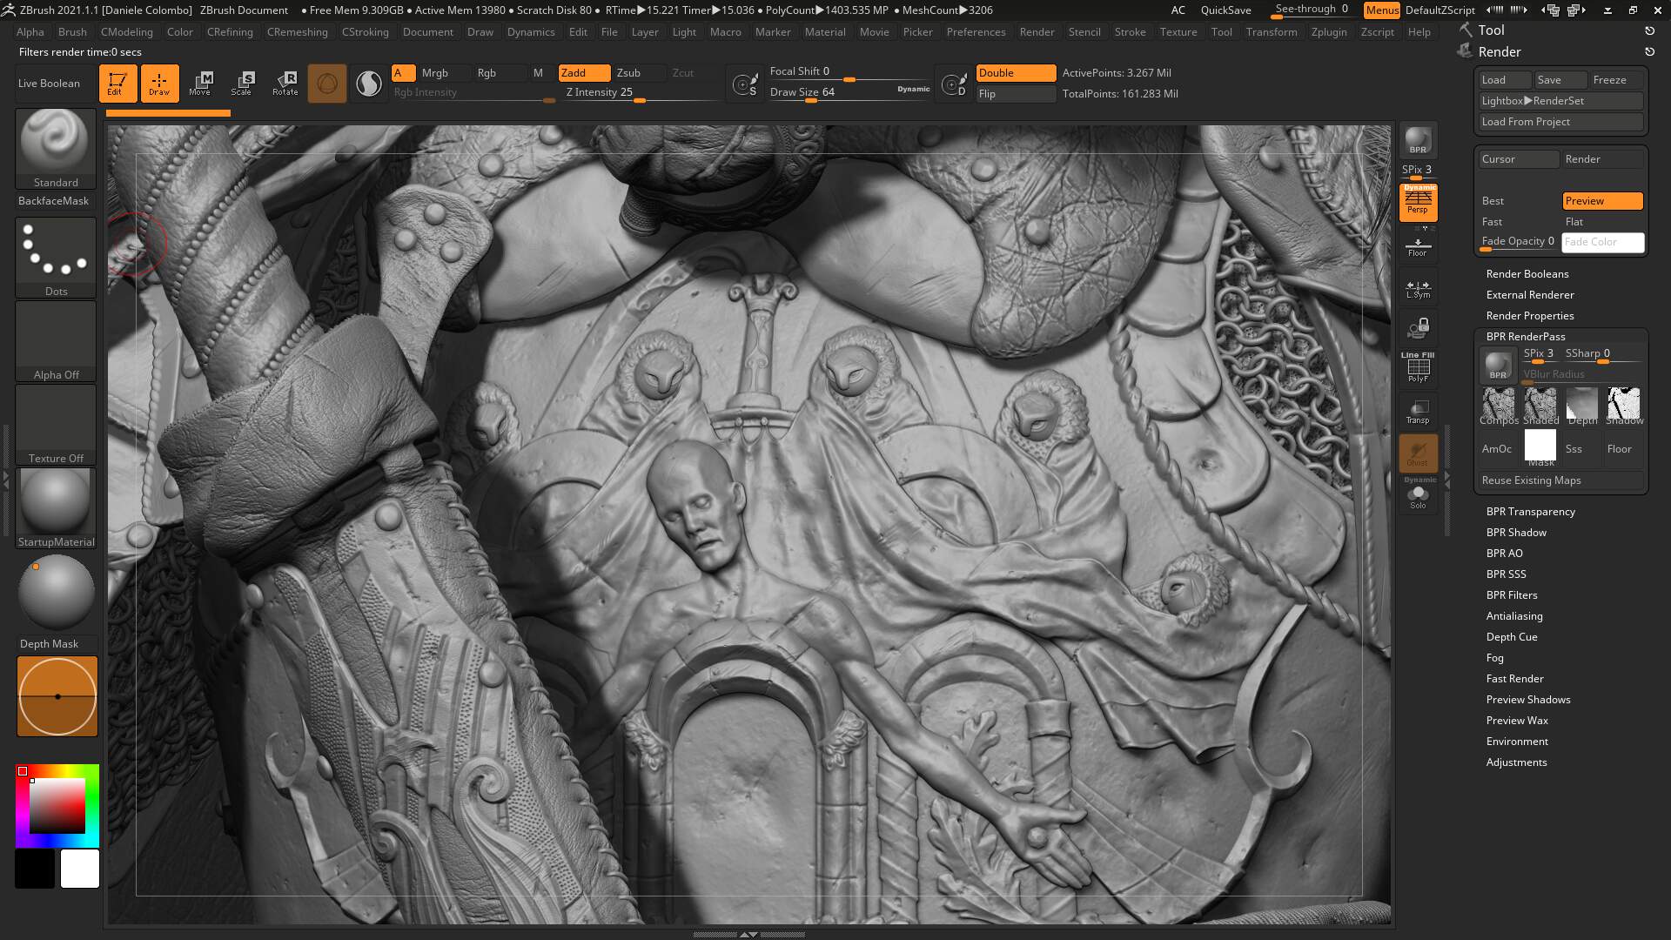
Task: Open the Preferences menu
Action: (x=976, y=32)
